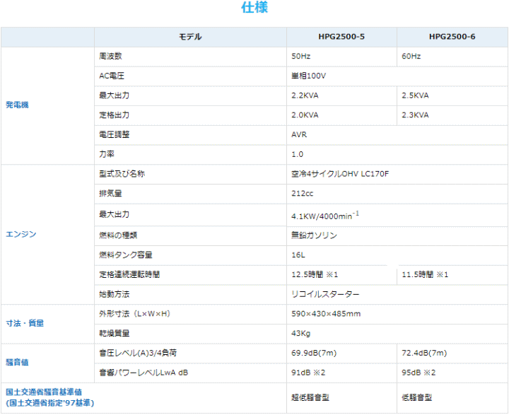Select the 寸法・質量 category cell
The width and height of the screenshot is (509, 415).
tap(47, 323)
